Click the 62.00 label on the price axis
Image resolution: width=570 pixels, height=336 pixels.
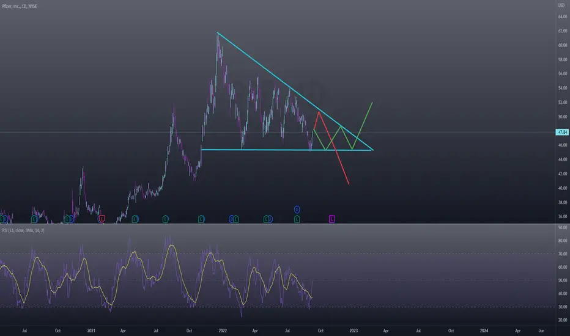[x=563, y=31]
